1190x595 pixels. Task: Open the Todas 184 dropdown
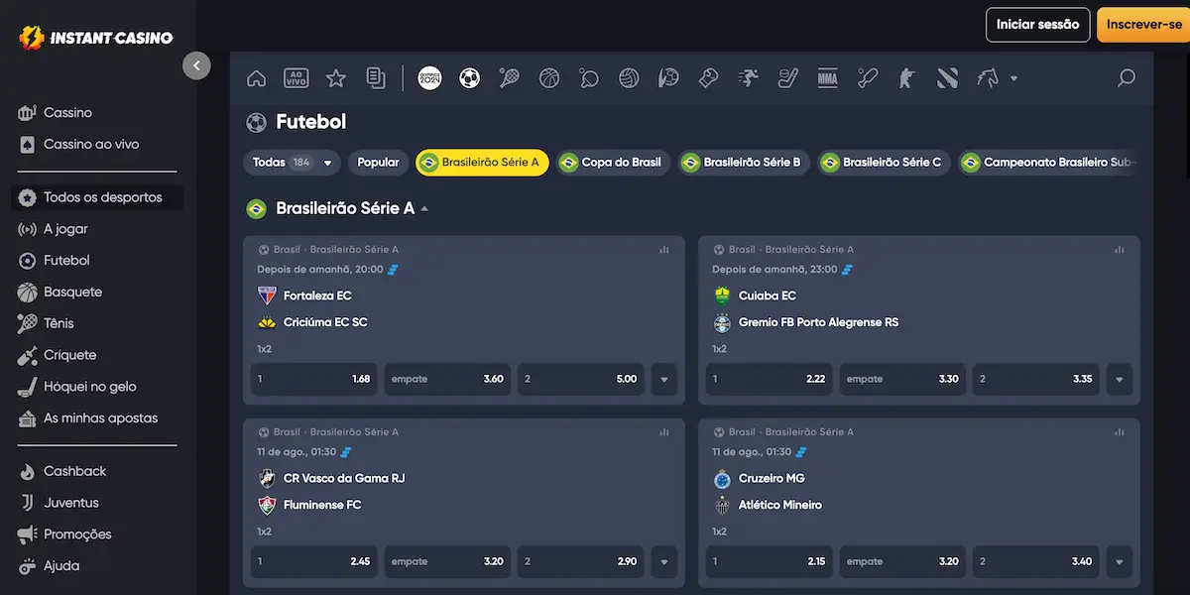293,163
